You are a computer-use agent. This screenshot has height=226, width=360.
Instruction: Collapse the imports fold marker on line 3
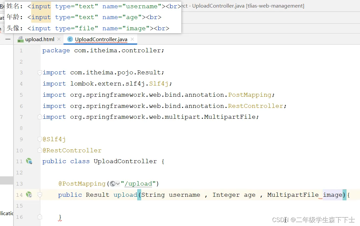[39, 72]
